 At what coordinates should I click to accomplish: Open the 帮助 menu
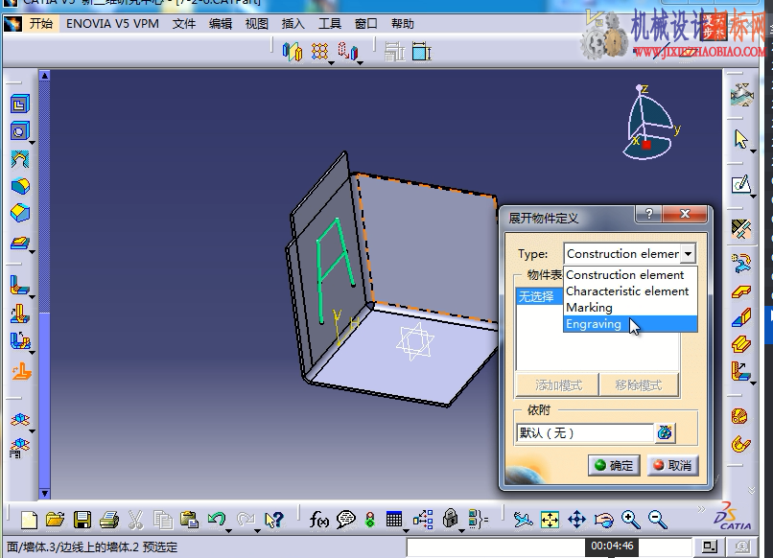point(402,24)
